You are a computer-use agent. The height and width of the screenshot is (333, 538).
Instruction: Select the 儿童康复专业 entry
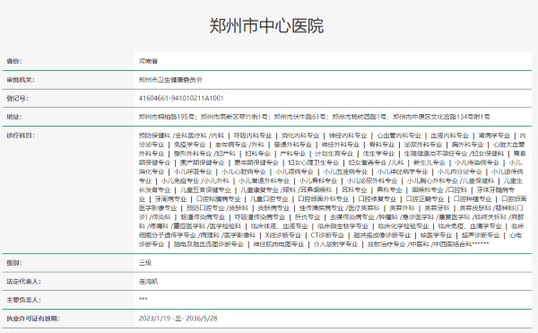[x=259, y=190]
